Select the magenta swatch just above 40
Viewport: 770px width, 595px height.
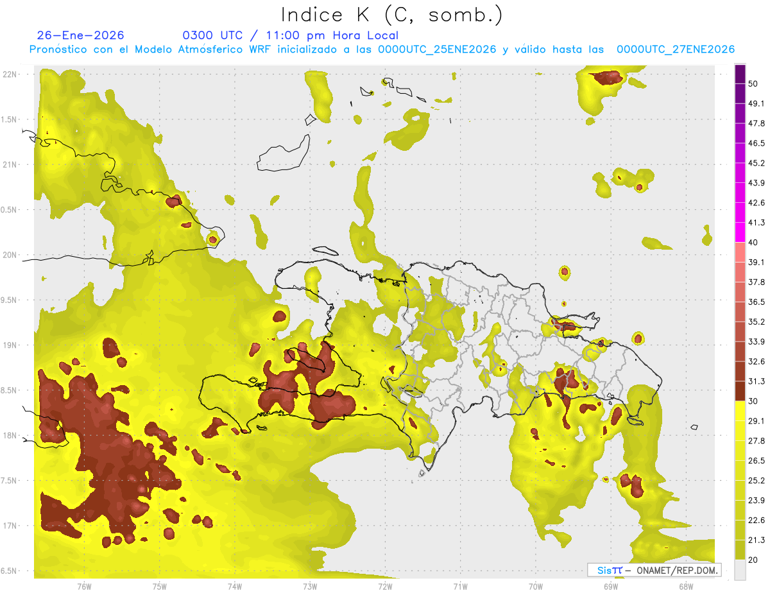click(x=740, y=232)
